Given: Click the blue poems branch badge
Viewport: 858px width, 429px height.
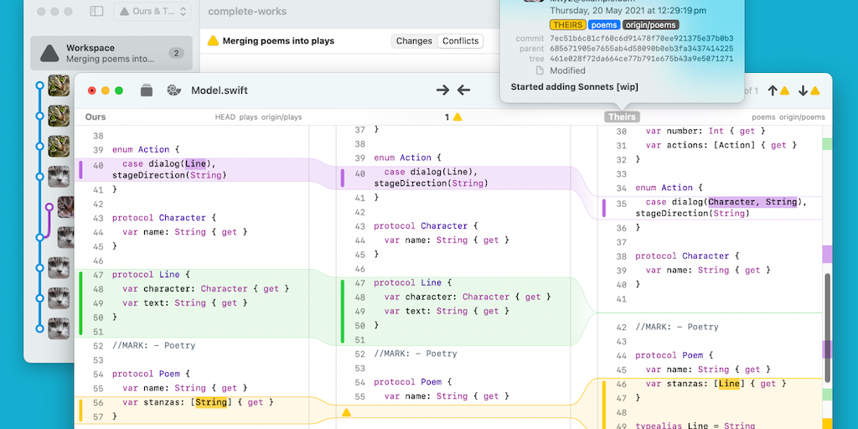Looking at the screenshot, I should point(603,25).
